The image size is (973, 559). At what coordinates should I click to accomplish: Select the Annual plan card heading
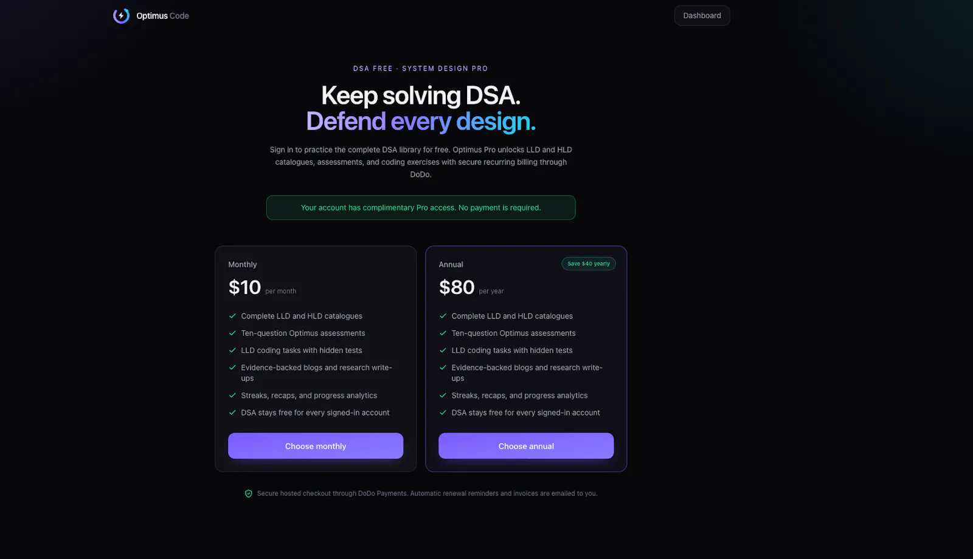pos(451,264)
